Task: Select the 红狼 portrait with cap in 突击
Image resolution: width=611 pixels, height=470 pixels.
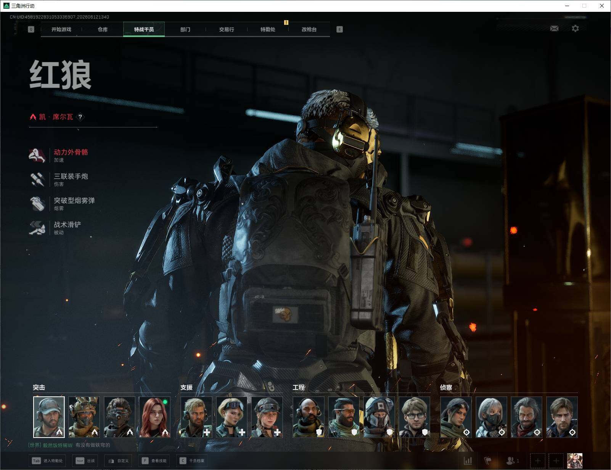Action: 49,417
